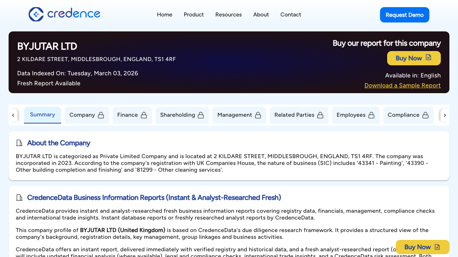Open the Resources menu item

pyautogui.click(x=228, y=15)
